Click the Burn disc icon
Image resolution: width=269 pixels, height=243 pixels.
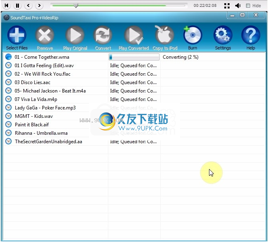tap(192, 35)
